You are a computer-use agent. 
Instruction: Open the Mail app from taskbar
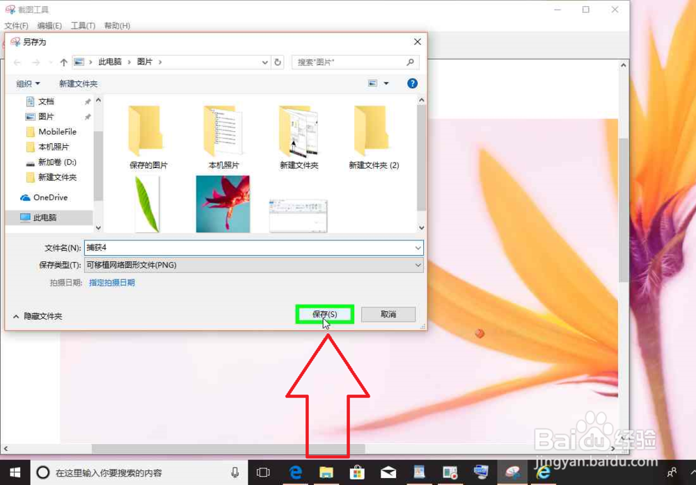pyautogui.click(x=388, y=472)
